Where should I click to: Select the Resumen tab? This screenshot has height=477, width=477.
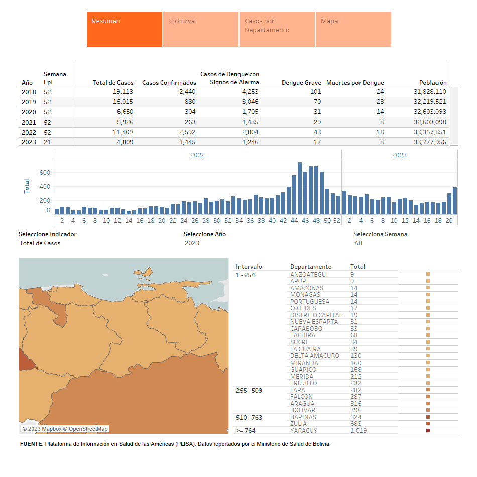pyautogui.click(x=124, y=29)
